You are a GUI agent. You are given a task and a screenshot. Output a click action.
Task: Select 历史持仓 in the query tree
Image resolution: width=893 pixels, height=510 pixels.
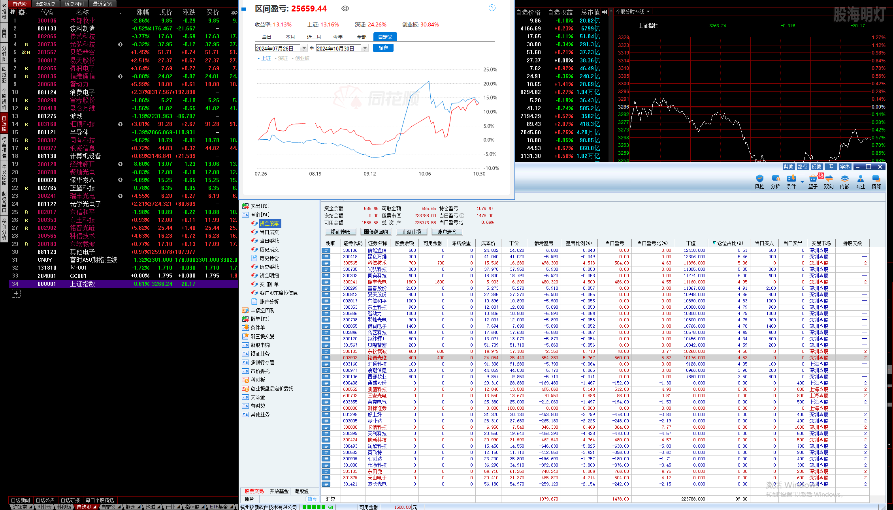pos(269,258)
